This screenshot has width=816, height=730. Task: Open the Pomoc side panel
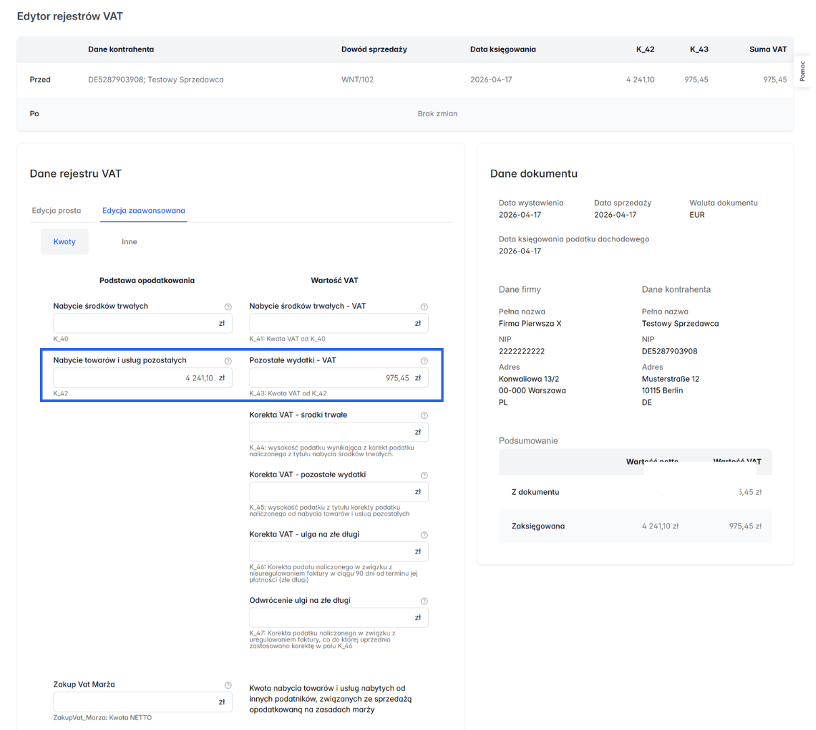(802, 72)
